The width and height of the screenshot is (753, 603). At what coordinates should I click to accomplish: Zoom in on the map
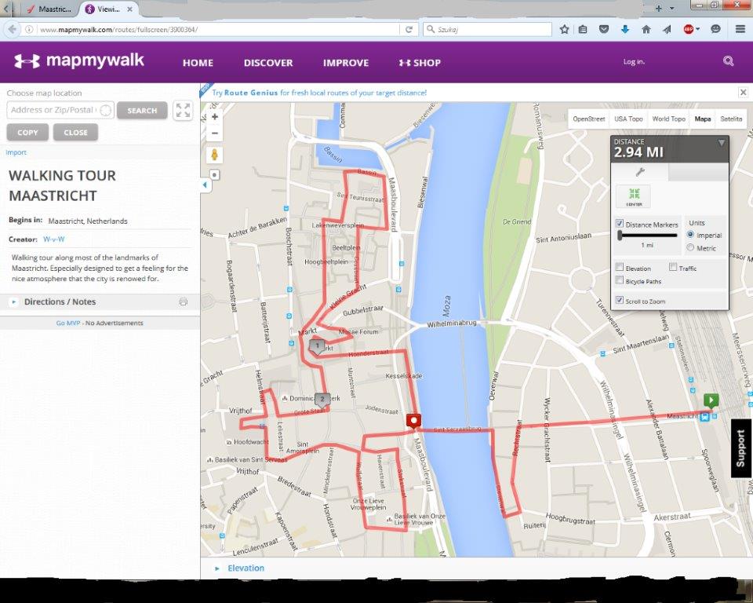click(x=215, y=117)
